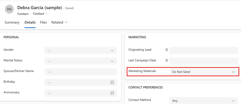This screenshot has height=104, width=241.
Task: Click the Anniversary date field
Action: [x=81, y=93]
